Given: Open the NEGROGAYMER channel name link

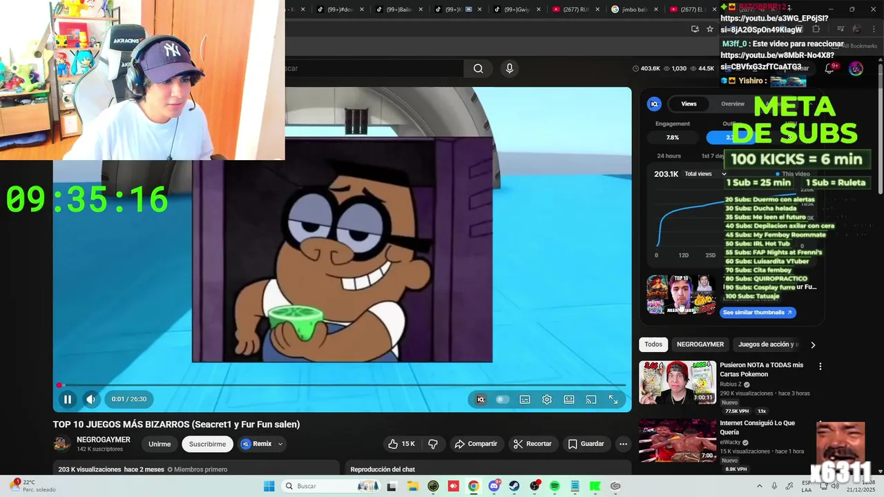Looking at the screenshot, I should coord(104,440).
